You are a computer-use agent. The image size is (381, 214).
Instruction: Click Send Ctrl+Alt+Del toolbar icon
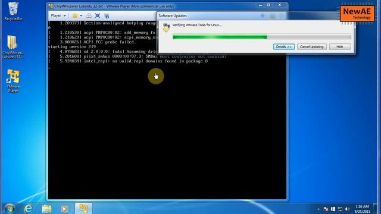coord(89,16)
